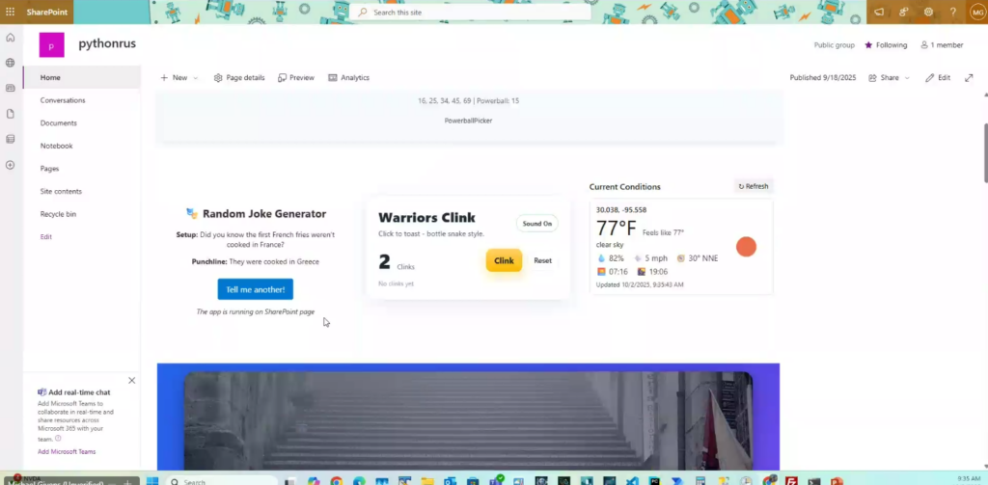Open Analytics in the command bar

(348, 77)
